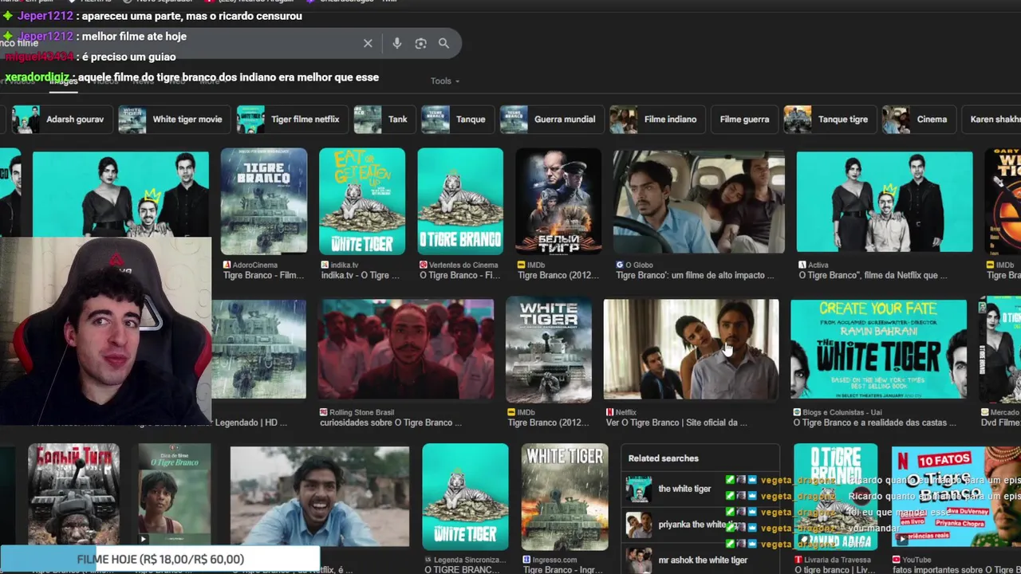The image size is (1021, 574).
Task: Open the Activa teal trio poster image
Action: pos(885,202)
